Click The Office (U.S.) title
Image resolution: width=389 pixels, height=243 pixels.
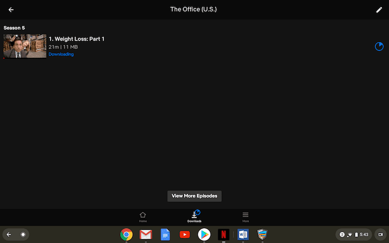point(193,9)
